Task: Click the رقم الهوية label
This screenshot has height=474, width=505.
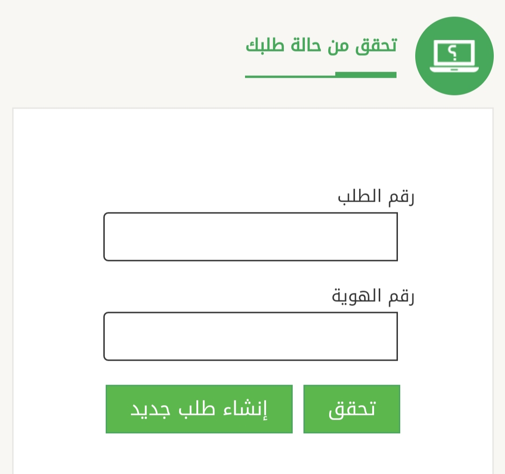Action: [x=373, y=297]
